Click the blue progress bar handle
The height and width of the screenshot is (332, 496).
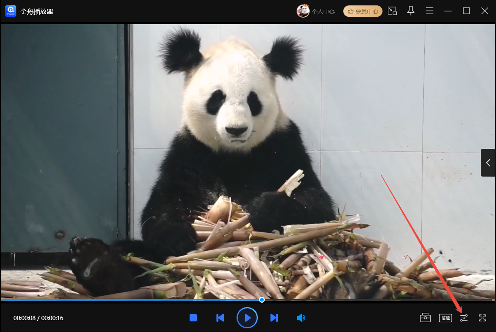coord(262,300)
